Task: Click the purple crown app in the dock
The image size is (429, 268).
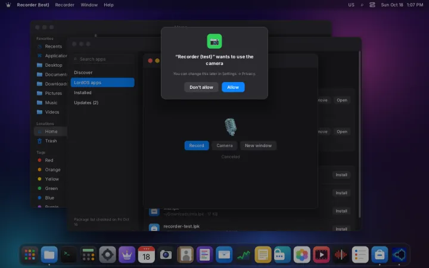Action: (x=127, y=255)
